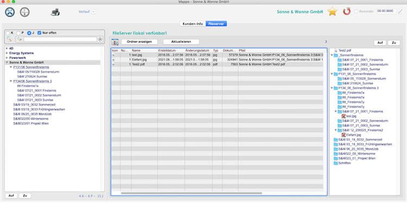
Task: Select S&W 06/20_0035 MondJob in the customer tree
Action: [x=33, y=114]
